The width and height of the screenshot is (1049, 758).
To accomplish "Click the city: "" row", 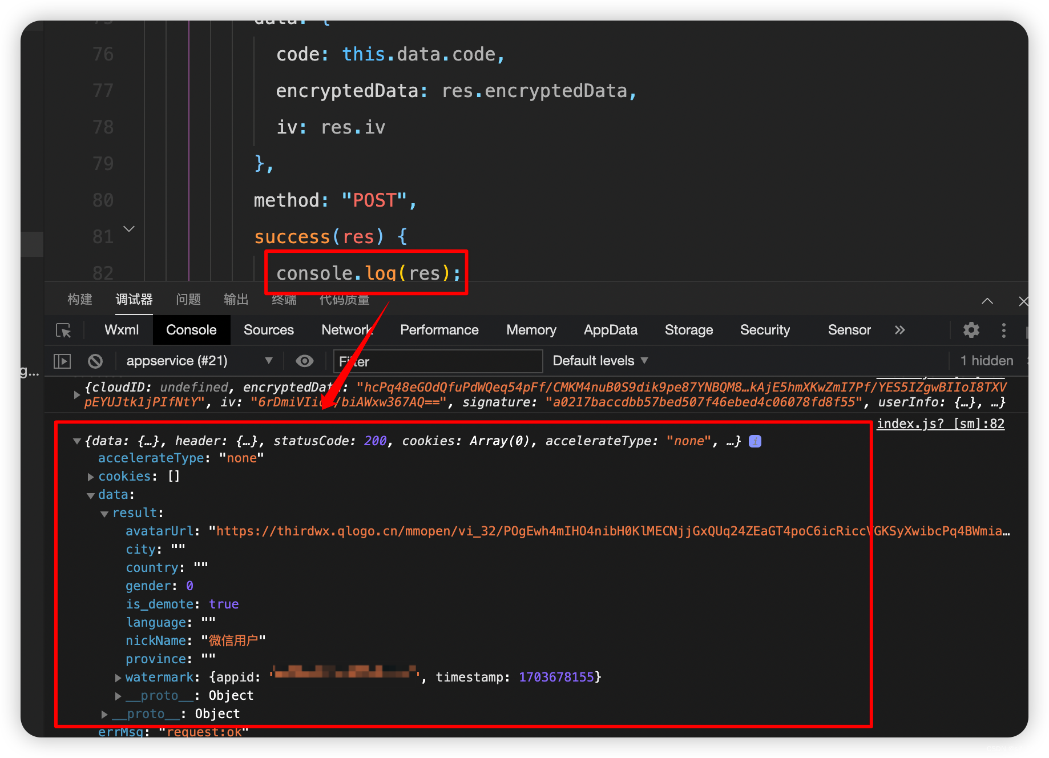I will (156, 550).
